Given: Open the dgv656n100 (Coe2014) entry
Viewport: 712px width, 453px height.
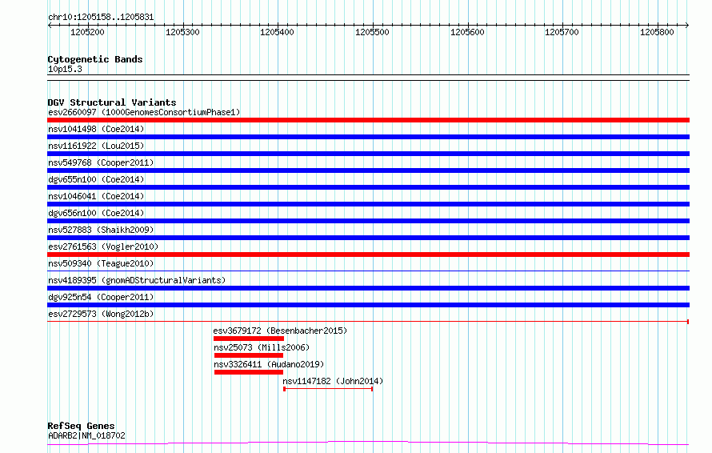Looking at the screenshot, I should click(x=96, y=213).
